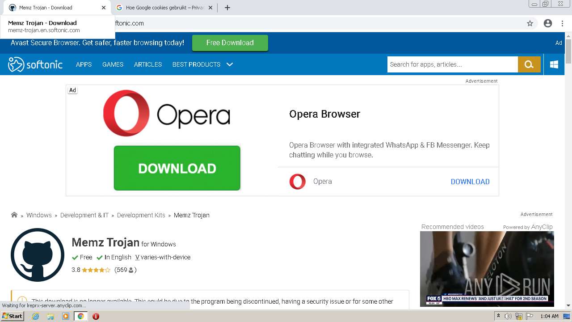Close the Memz Trojan tab
The image size is (572, 322).
coord(104,8)
